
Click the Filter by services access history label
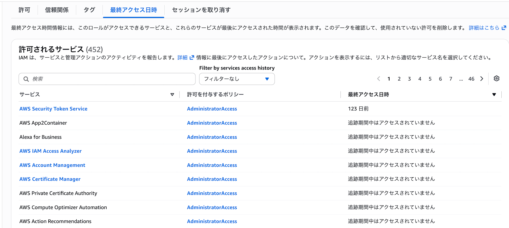237,68
